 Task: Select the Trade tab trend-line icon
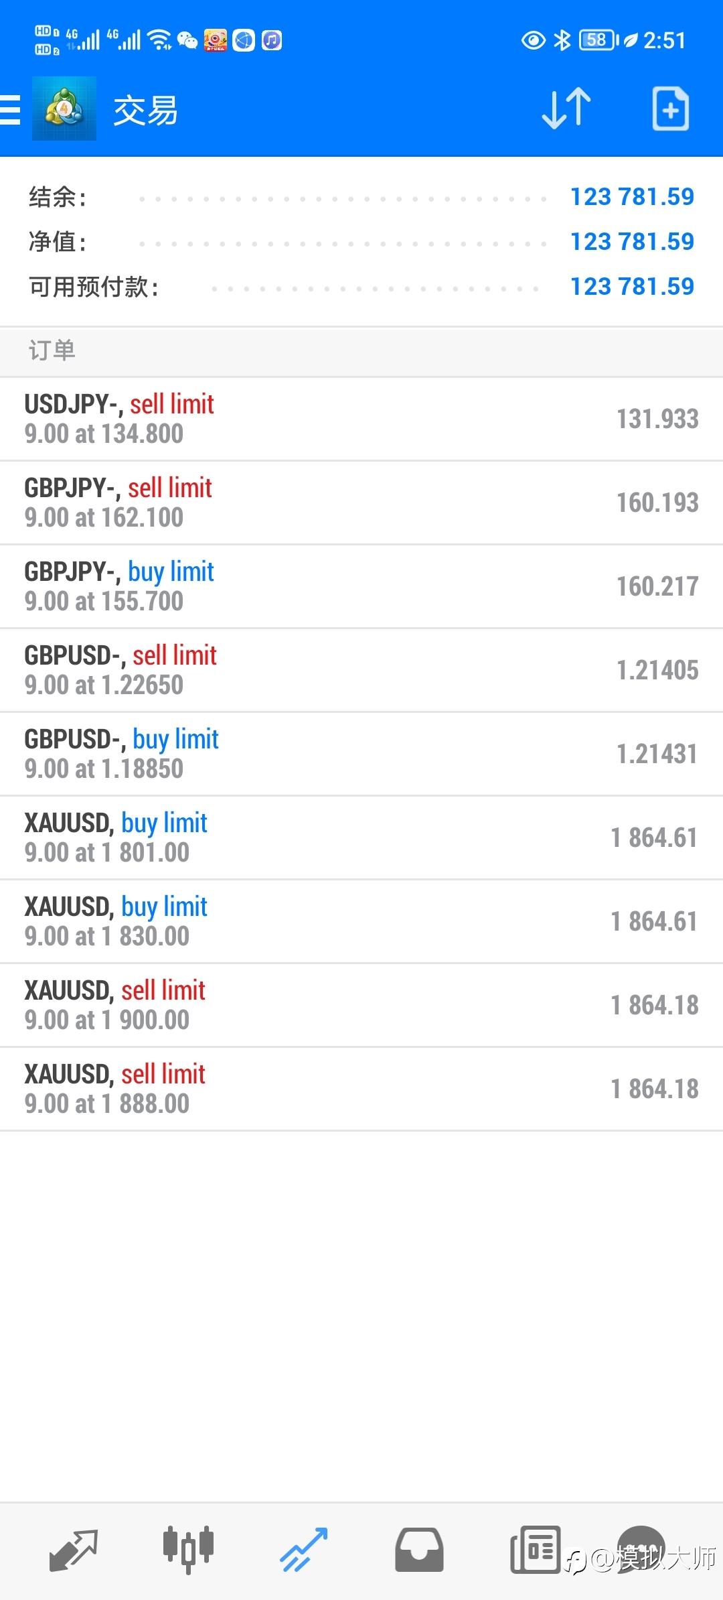coord(303,1550)
